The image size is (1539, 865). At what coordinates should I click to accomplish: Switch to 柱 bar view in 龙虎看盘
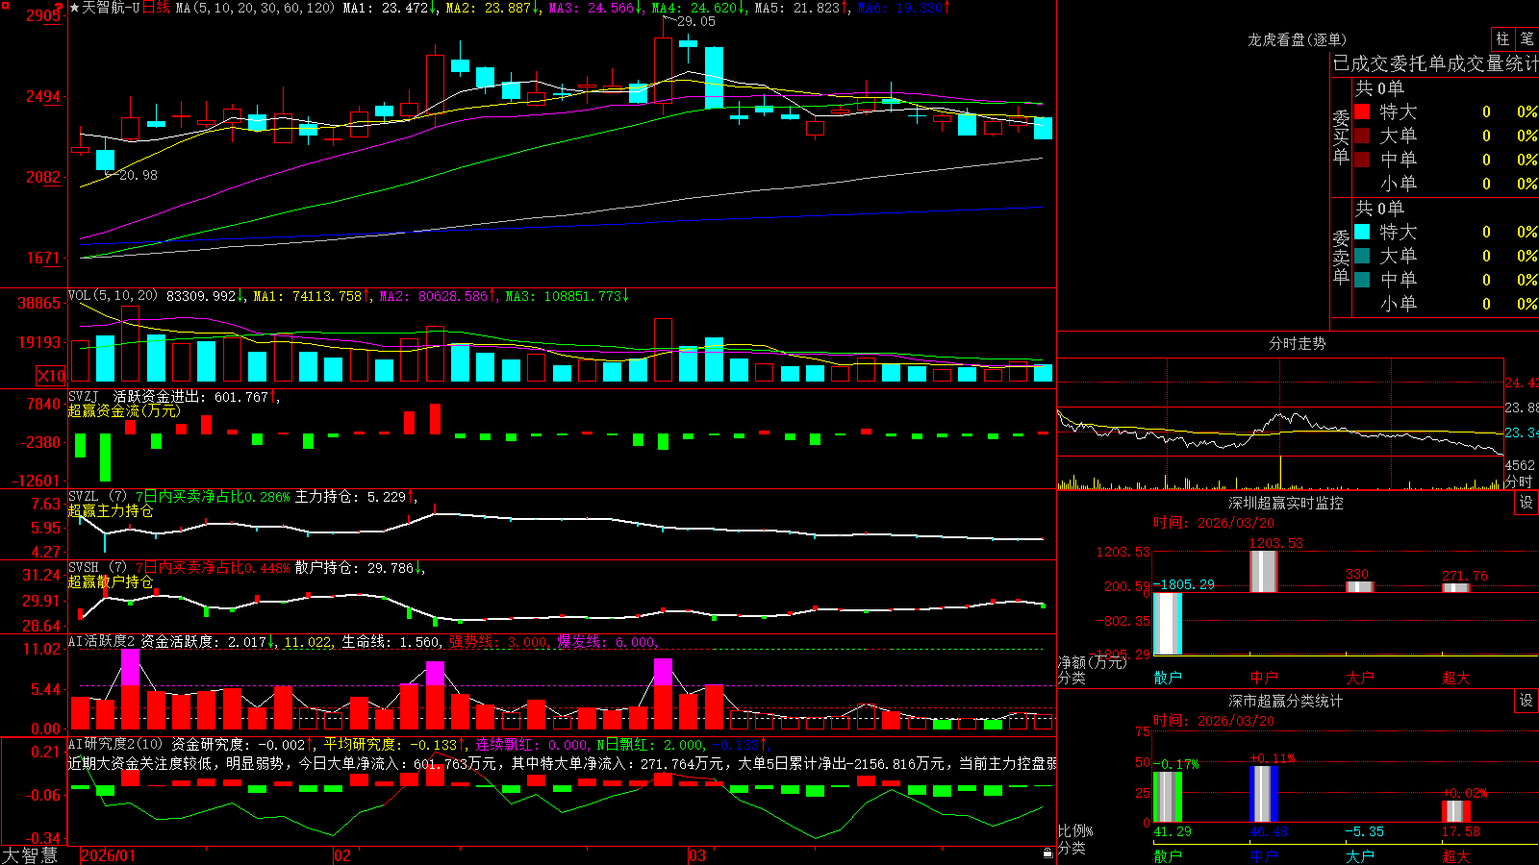point(1502,39)
